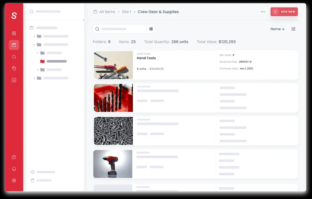Viewport: 312px width, 199px height.
Task: Click serial number 285947-B
Action: (245, 62)
